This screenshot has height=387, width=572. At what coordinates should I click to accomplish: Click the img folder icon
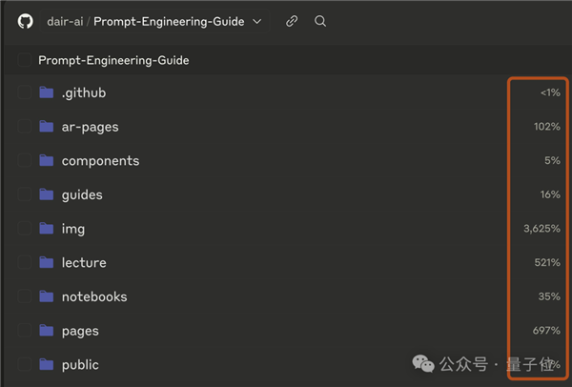tap(47, 229)
